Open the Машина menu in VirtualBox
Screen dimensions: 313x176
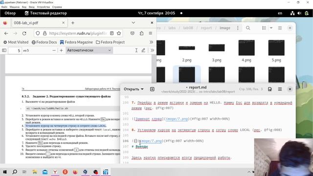click(x=15, y=7)
